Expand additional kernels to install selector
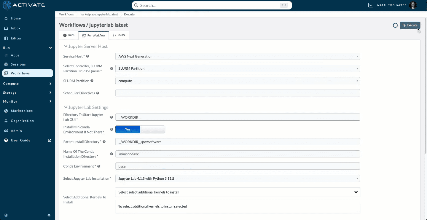Viewport: 427px width, 220px height. click(238, 192)
